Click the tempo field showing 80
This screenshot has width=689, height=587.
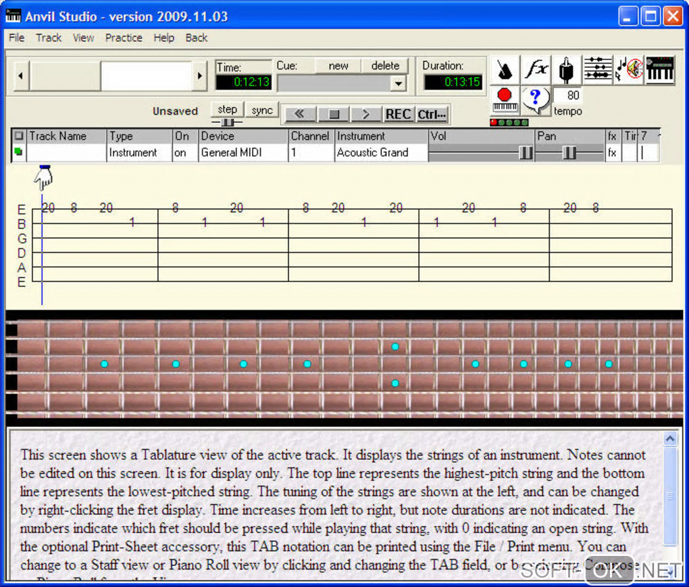point(568,95)
